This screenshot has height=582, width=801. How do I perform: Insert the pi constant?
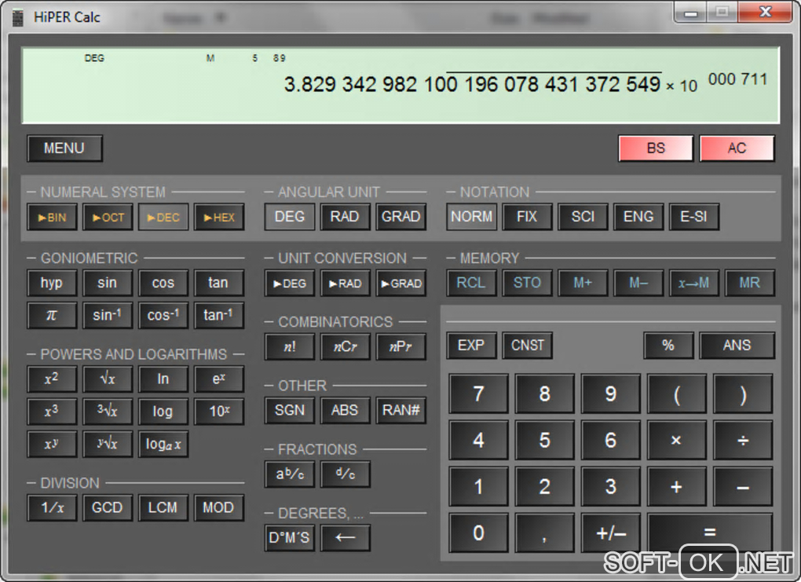[52, 315]
